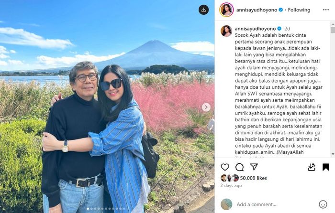Open comments via speech bubble icon
Viewport: 335px width, 213px height.
[239, 167]
